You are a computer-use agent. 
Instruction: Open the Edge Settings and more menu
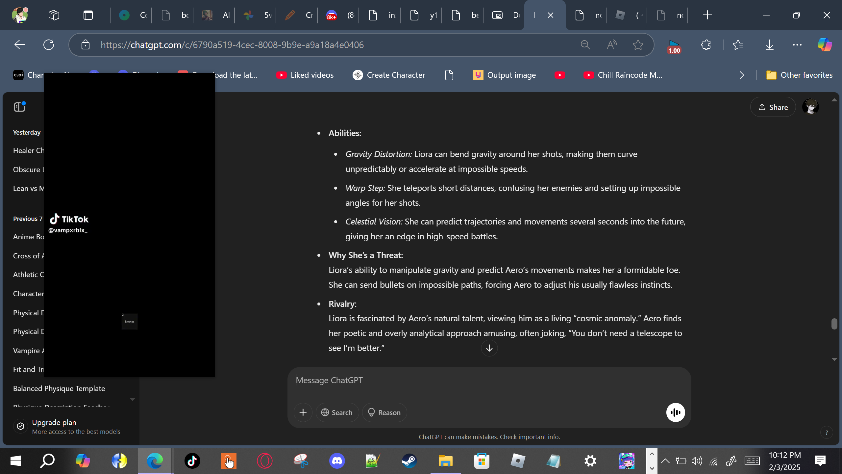point(797,45)
